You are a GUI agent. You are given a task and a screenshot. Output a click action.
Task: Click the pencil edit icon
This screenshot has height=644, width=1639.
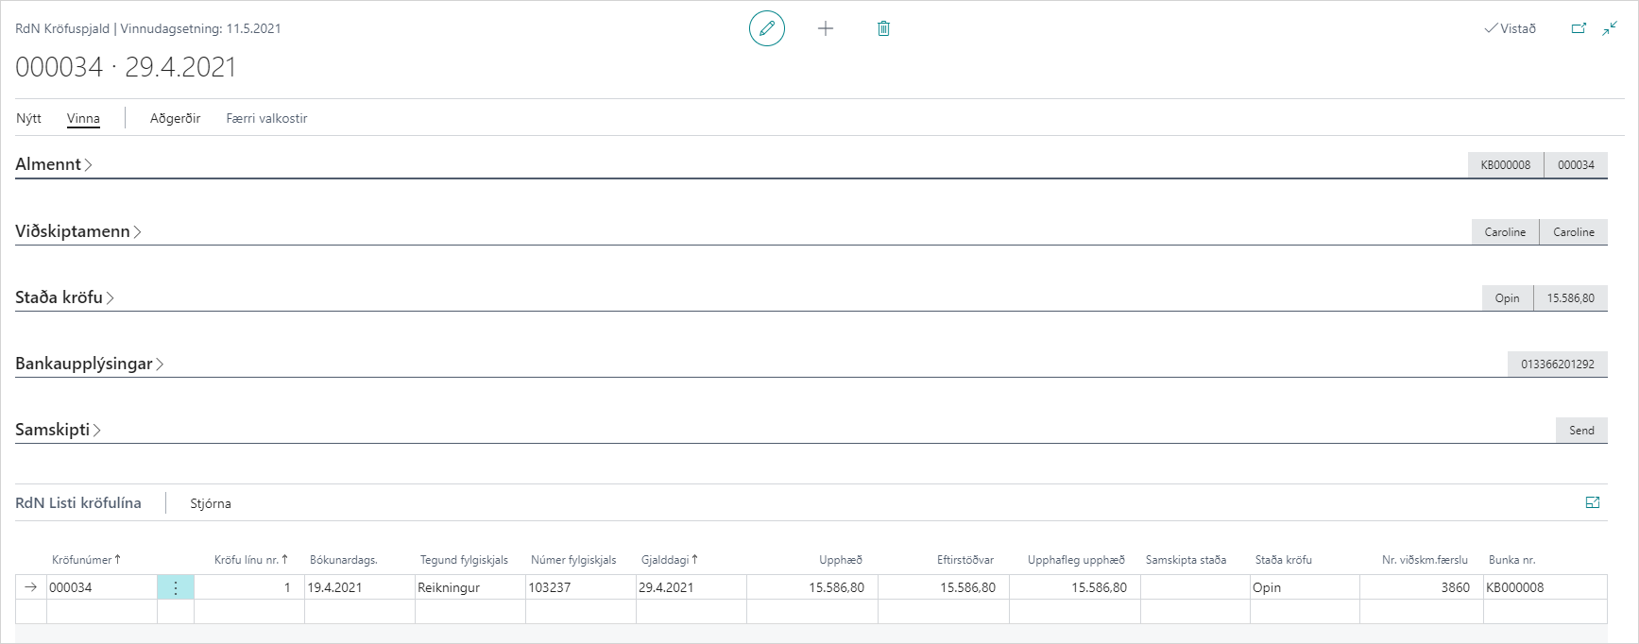coord(767,28)
